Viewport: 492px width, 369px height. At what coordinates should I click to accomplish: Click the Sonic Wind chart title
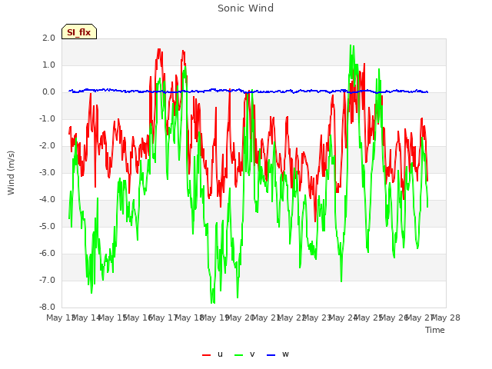(x=246, y=8)
